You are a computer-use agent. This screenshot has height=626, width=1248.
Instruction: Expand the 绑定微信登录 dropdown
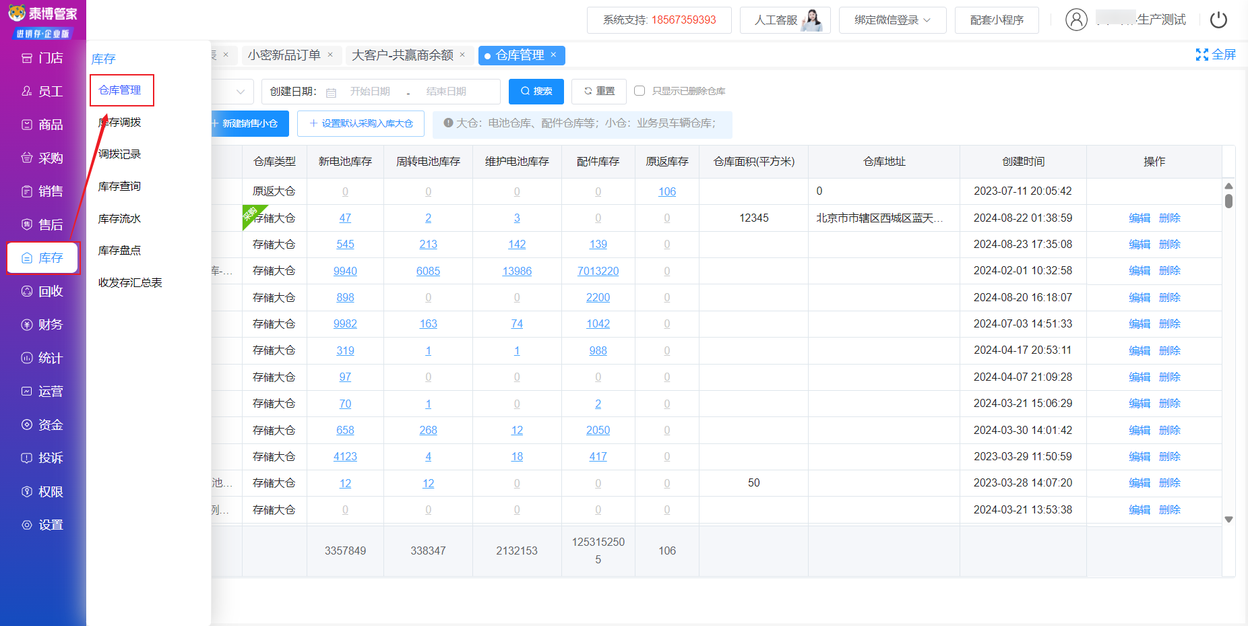coord(892,20)
